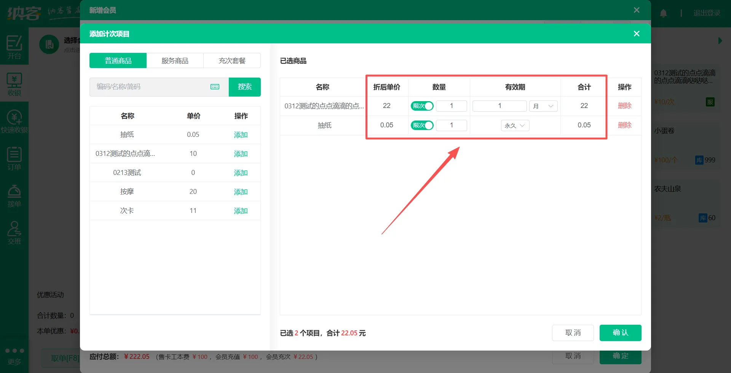Click the notification bell icon
Image resolution: width=731 pixels, height=373 pixels.
click(663, 13)
